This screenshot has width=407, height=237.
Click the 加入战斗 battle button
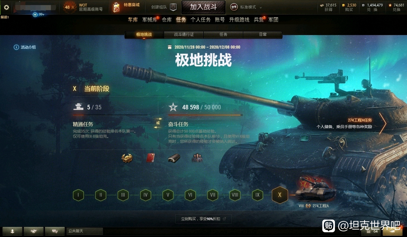pyautogui.click(x=203, y=7)
